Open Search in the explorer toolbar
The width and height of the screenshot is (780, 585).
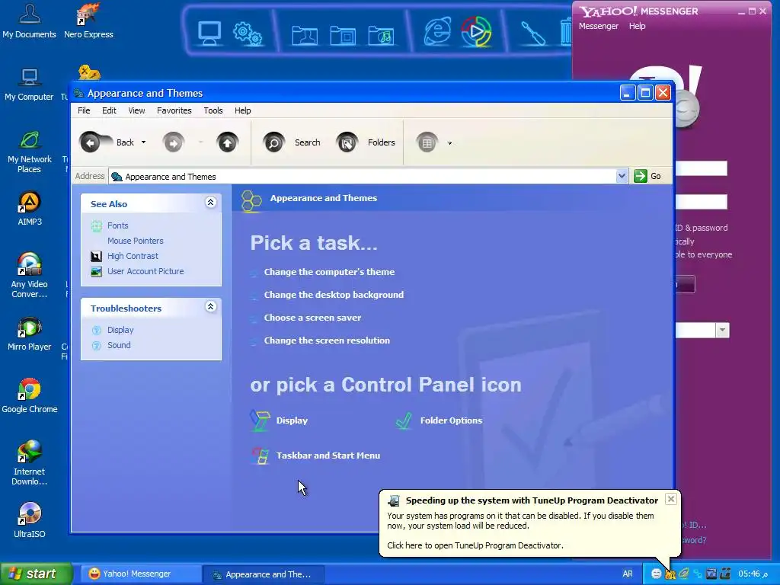(292, 143)
